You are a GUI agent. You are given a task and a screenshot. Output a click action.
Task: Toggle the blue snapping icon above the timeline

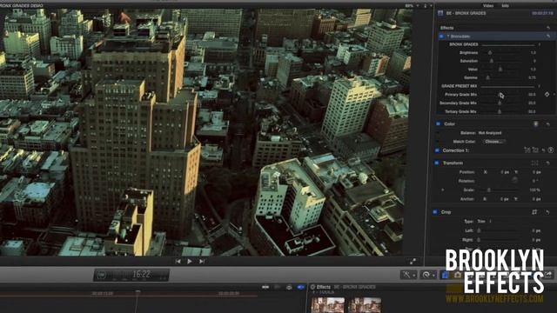tap(300, 287)
